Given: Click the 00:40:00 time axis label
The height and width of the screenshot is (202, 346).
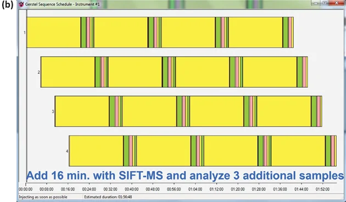Looking at the screenshot, I should [x=132, y=189].
